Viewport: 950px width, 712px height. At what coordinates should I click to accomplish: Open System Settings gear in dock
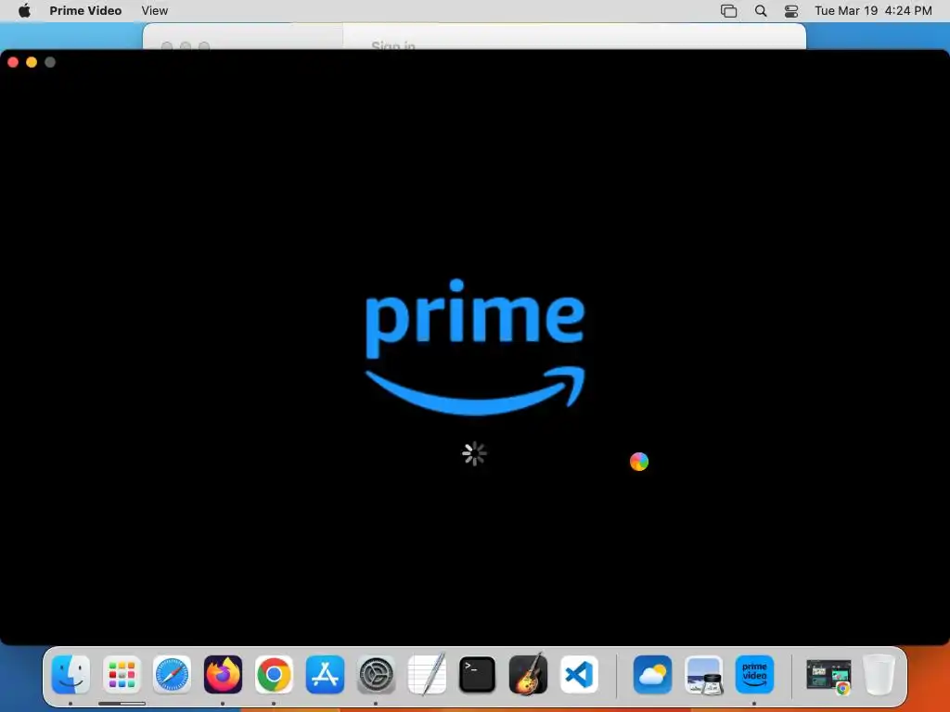376,674
